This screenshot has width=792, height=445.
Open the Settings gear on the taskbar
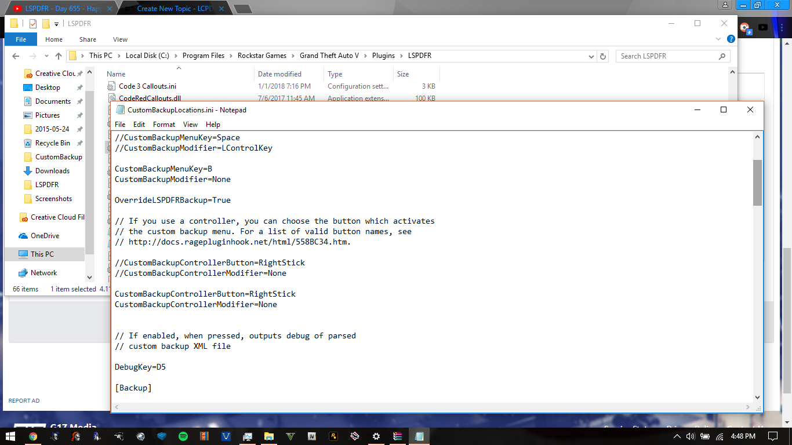pos(376,436)
